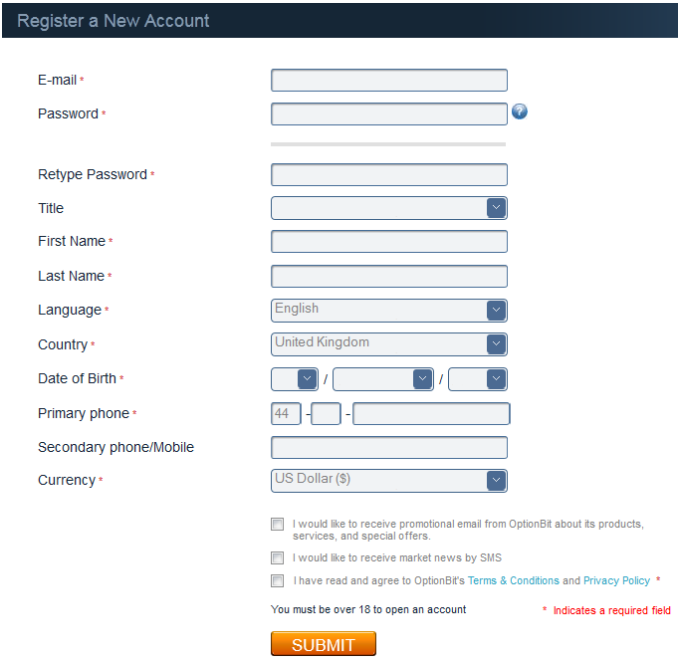678x662 pixels.
Task: Focus the E-mail input field
Action: [388, 80]
